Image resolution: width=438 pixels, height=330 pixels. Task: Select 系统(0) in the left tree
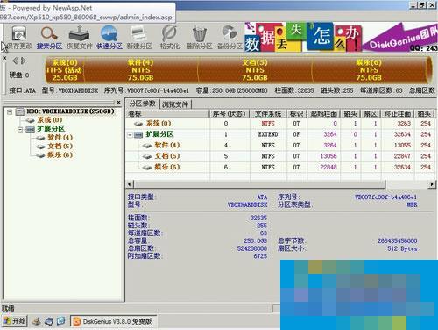[50, 120]
